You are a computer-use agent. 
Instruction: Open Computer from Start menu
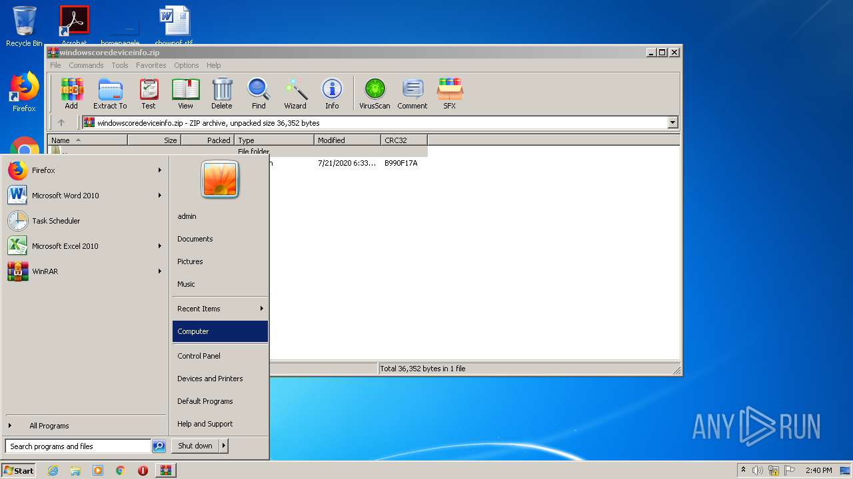pos(220,331)
